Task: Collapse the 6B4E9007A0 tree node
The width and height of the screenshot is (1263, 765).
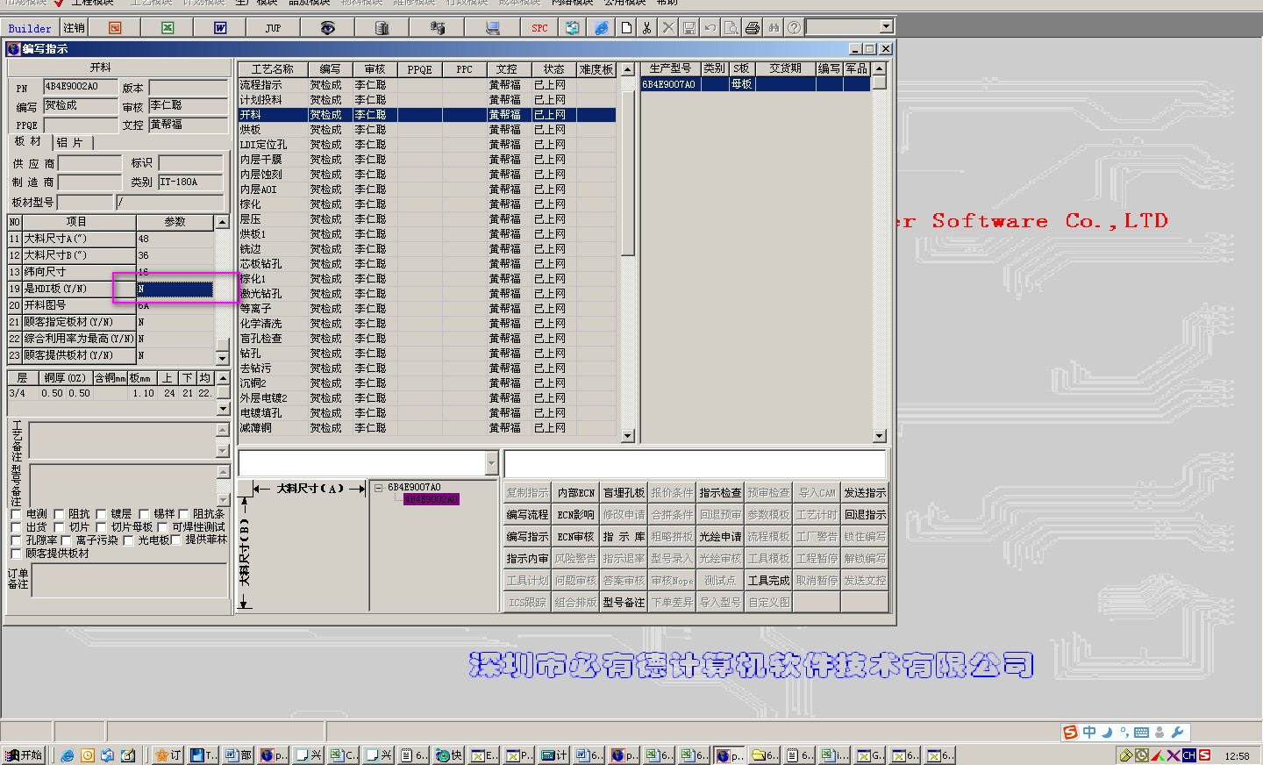Action: pyautogui.click(x=379, y=488)
